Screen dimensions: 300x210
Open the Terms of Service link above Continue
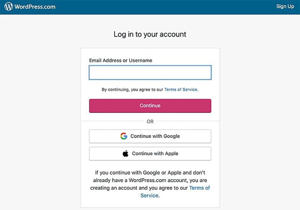pos(181,89)
